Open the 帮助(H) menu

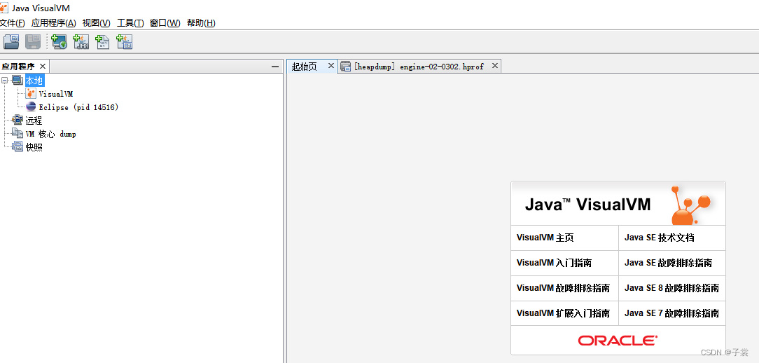(201, 23)
